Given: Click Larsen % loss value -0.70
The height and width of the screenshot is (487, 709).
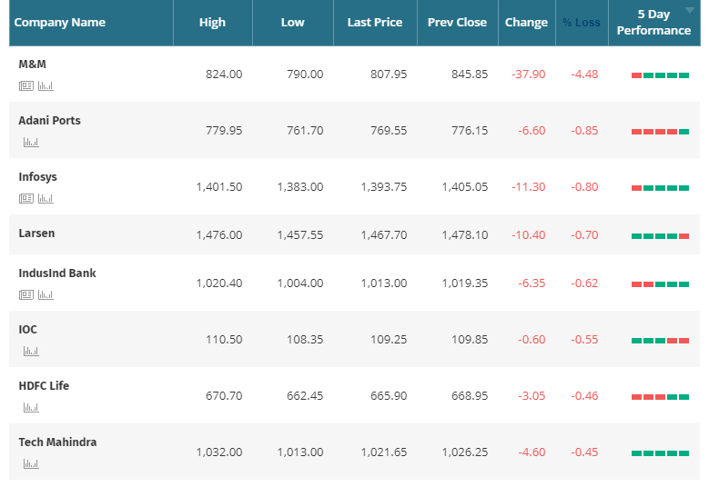Looking at the screenshot, I should (x=584, y=235).
